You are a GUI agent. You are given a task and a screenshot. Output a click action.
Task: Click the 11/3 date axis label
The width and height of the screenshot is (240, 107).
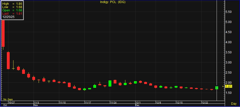(x=37, y=102)
